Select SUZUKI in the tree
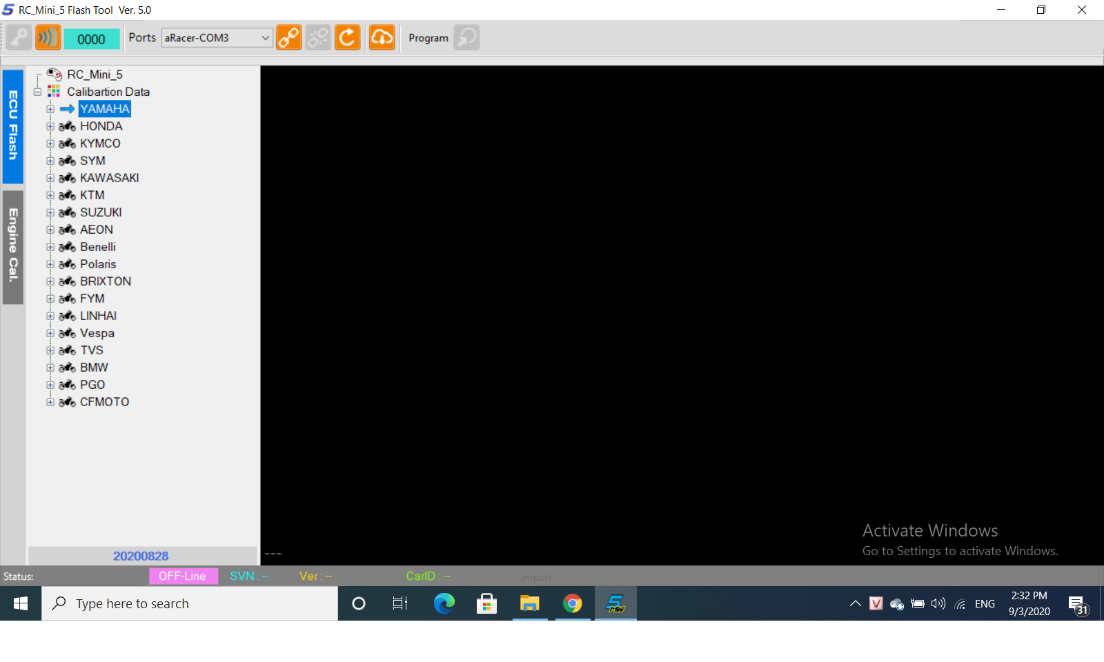 (101, 212)
